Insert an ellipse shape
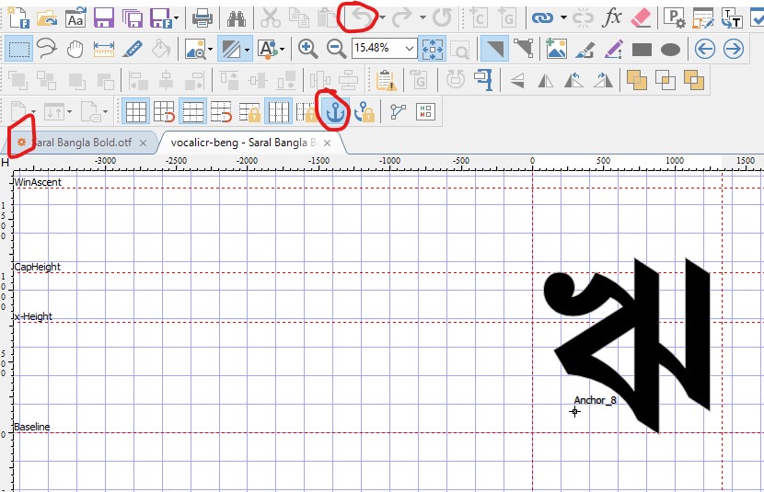 [670, 49]
